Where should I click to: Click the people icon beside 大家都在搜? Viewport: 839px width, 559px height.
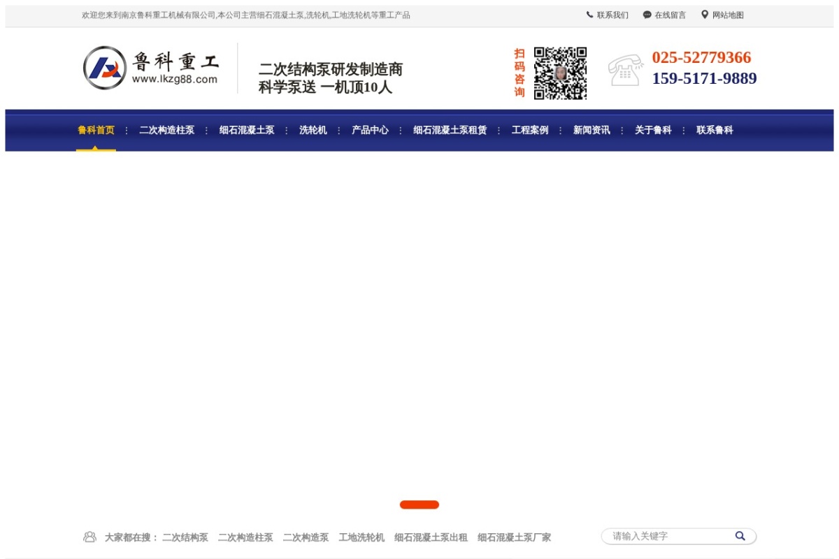coord(89,537)
